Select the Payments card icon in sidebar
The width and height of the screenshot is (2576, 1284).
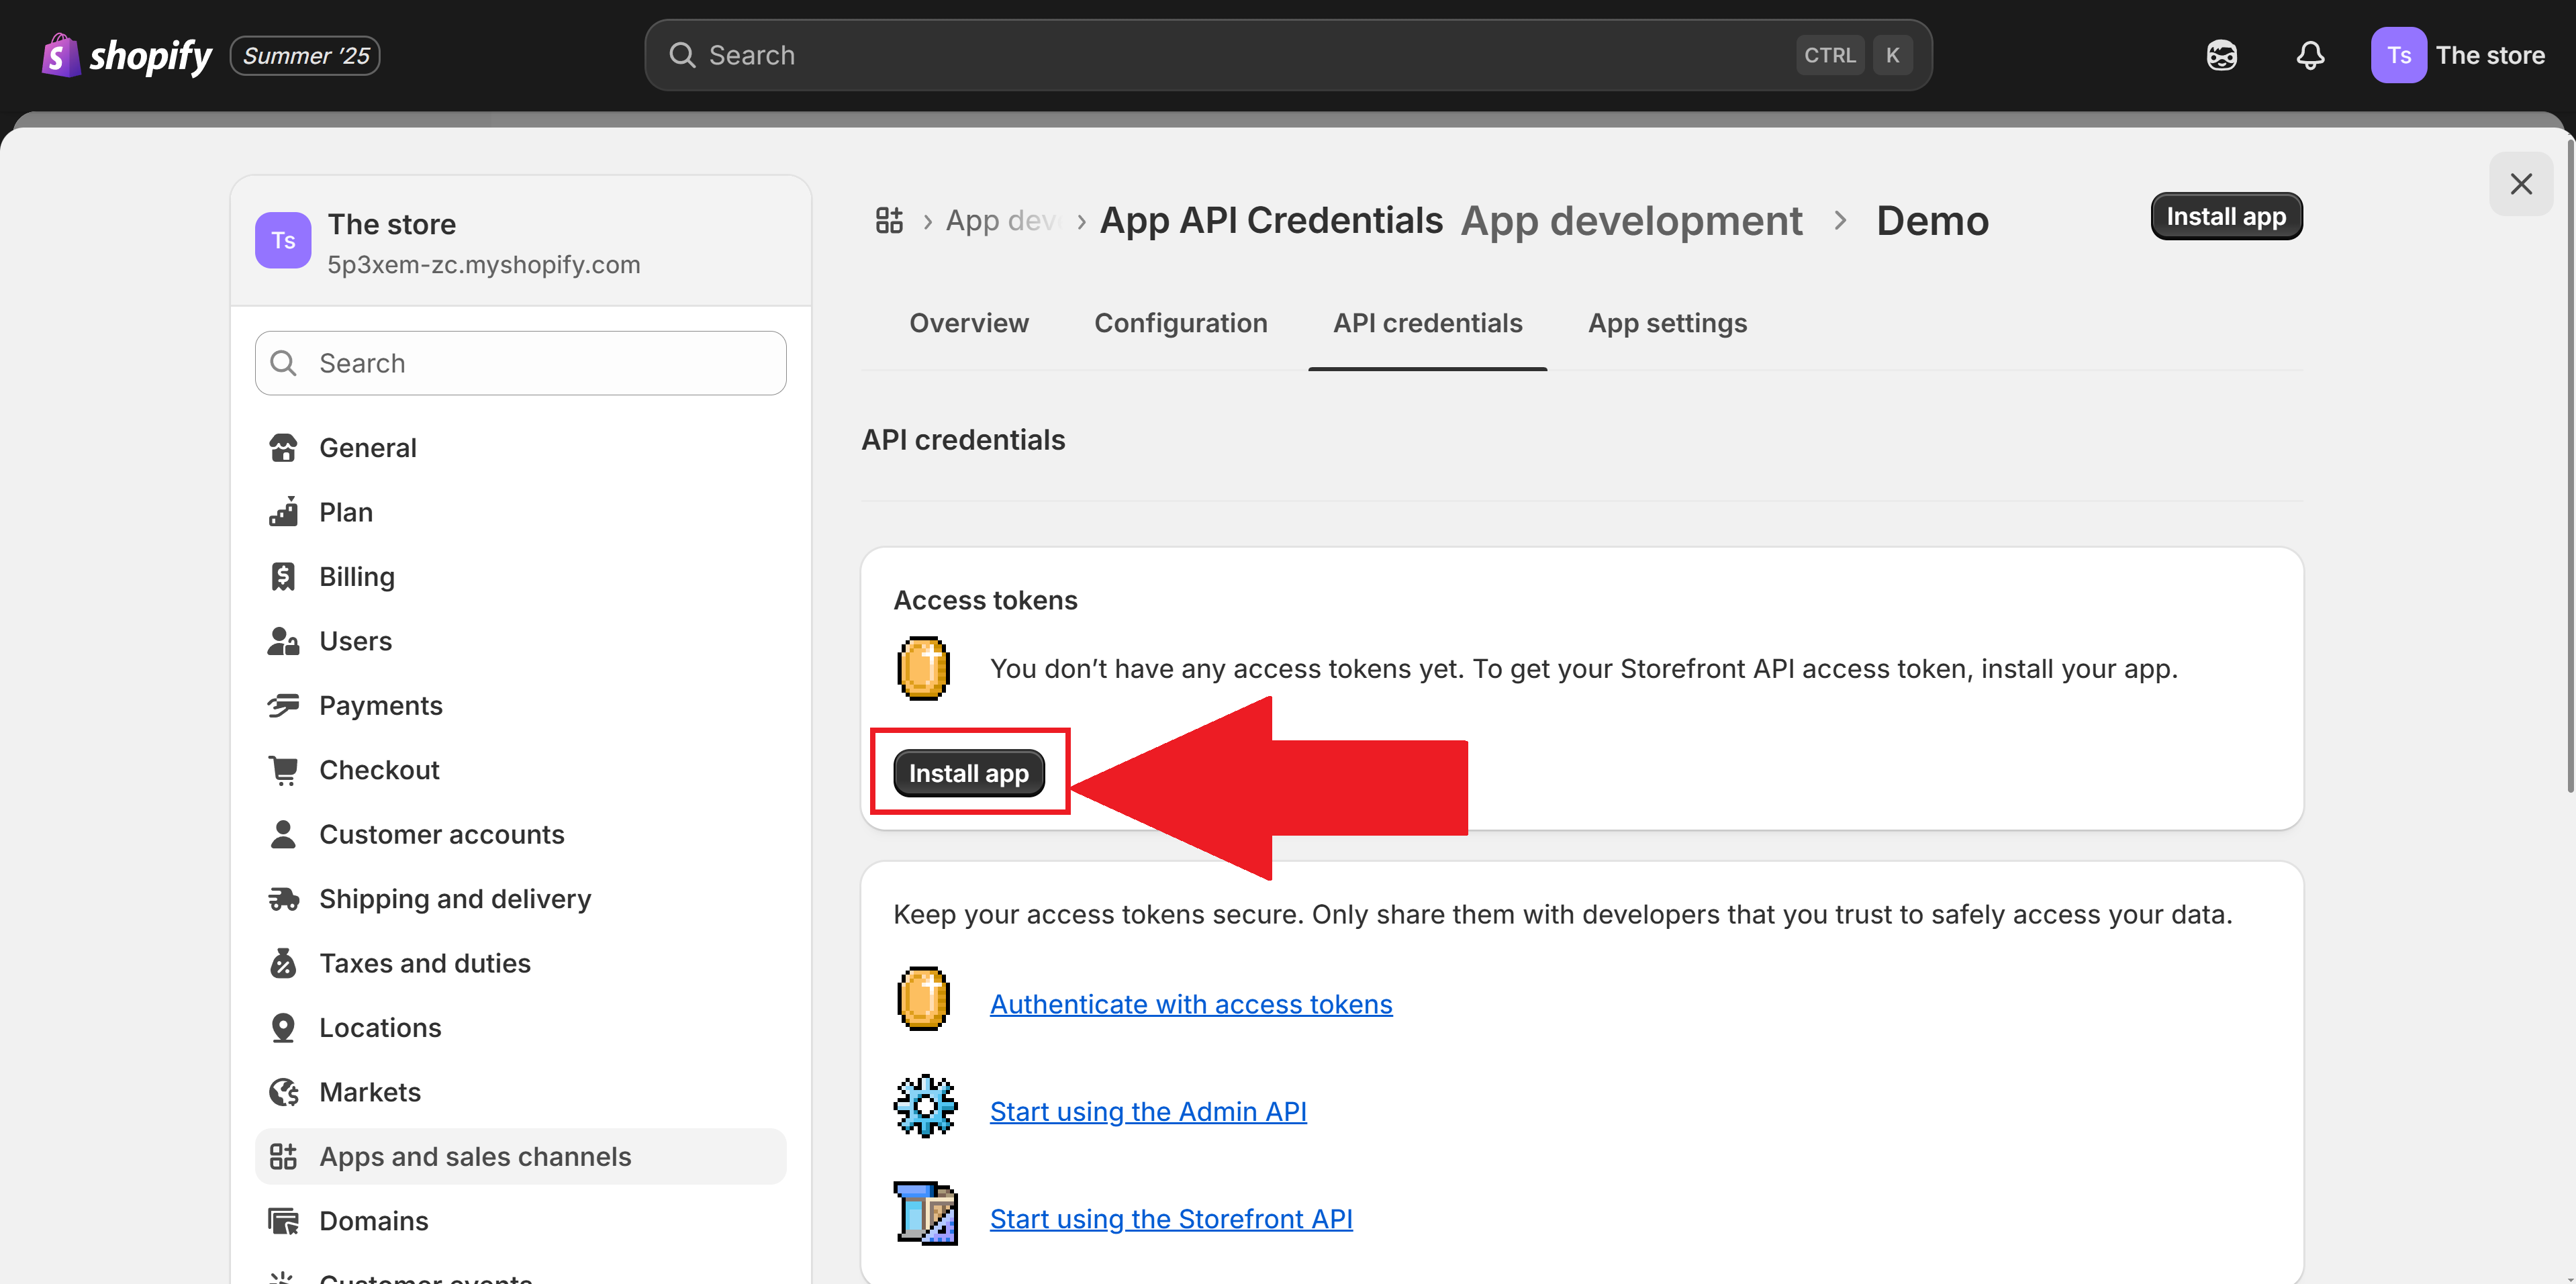283,705
